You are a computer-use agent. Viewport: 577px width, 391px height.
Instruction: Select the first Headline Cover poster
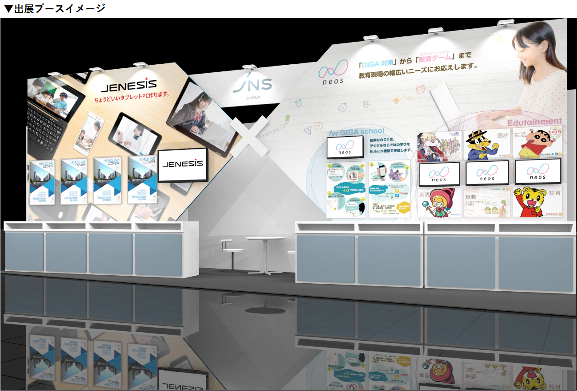click(x=42, y=182)
